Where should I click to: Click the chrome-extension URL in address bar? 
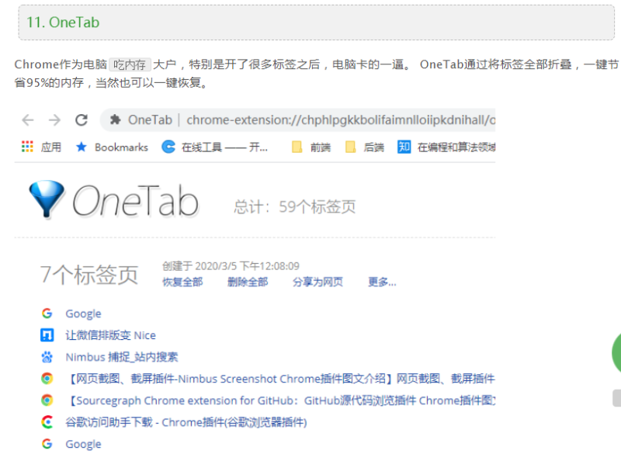pyautogui.click(x=341, y=120)
